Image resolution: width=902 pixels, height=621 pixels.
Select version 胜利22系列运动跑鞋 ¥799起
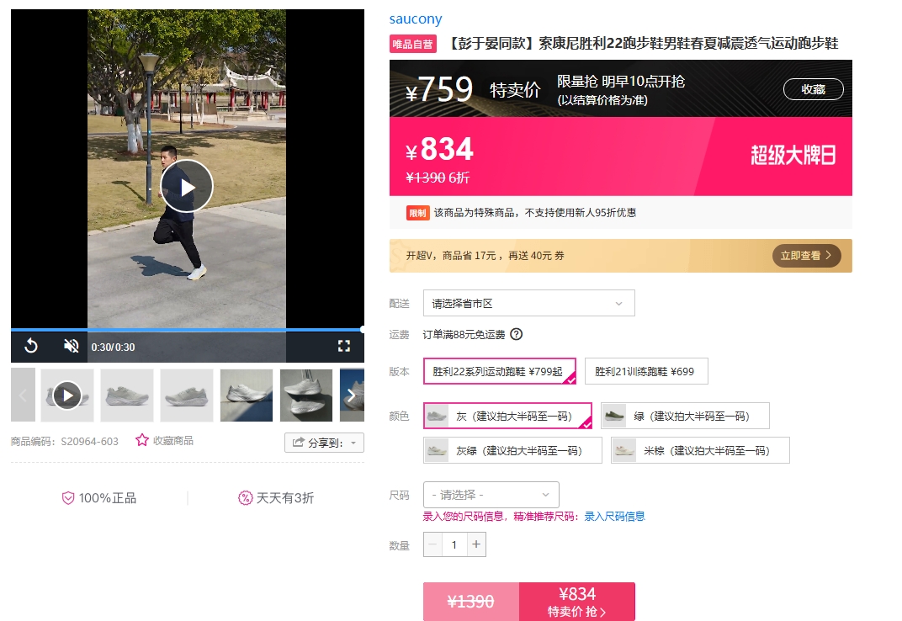tap(499, 371)
